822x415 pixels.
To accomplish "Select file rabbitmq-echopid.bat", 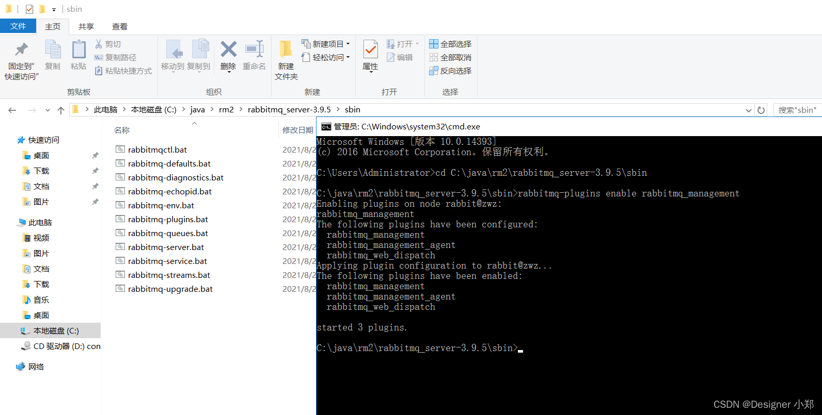I will (x=170, y=192).
